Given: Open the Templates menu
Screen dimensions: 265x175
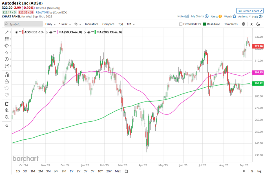Looking at the screenshot, I should (x=231, y=24).
